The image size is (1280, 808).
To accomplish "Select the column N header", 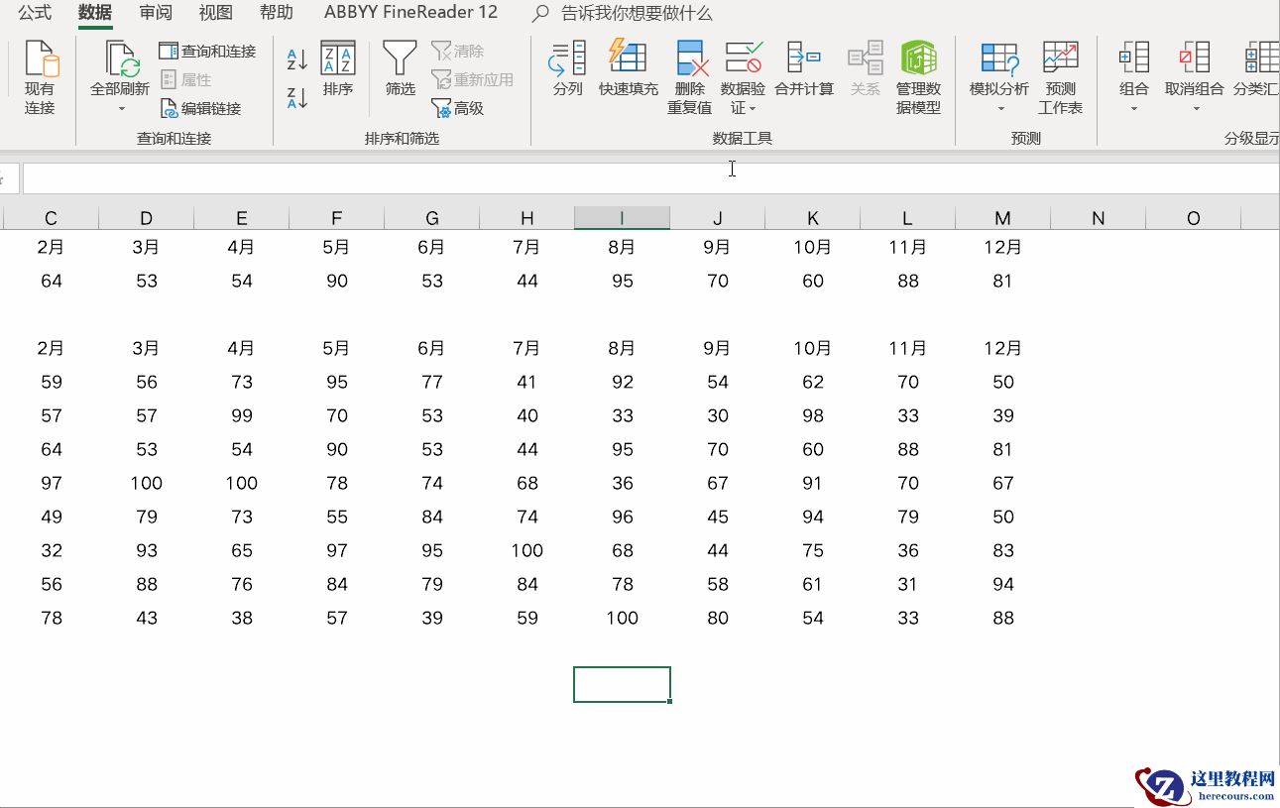I will (x=1098, y=218).
